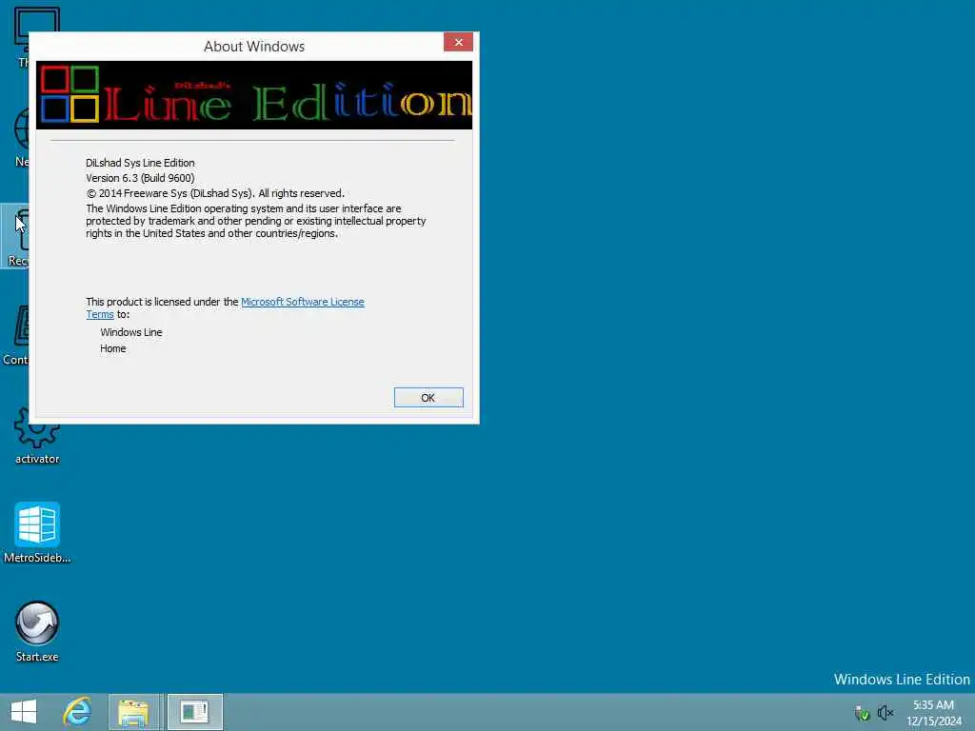The image size is (975, 731).
Task: Open the clock showing 5:35 AM
Action: click(933, 712)
